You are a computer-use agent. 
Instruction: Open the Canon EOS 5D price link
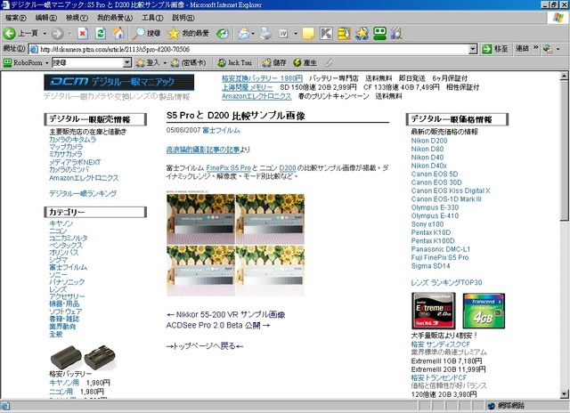point(435,174)
